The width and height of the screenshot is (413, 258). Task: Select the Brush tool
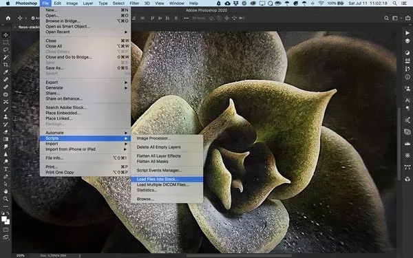(x=6, y=109)
